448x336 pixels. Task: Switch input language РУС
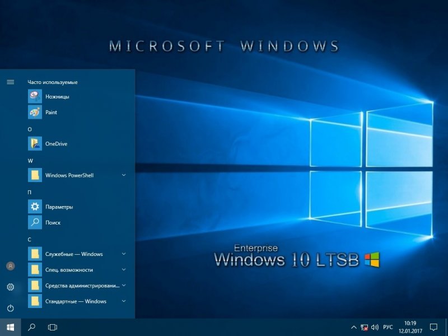(388, 328)
